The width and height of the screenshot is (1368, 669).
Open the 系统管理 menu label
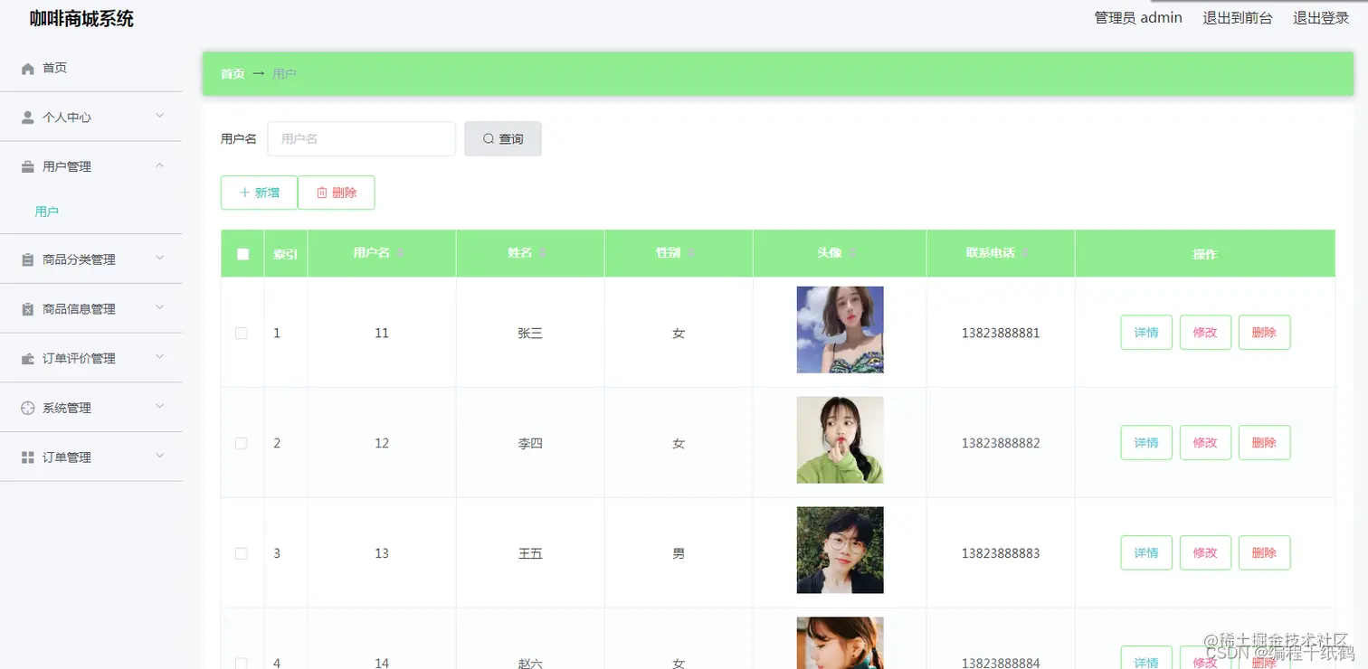coord(67,408)
